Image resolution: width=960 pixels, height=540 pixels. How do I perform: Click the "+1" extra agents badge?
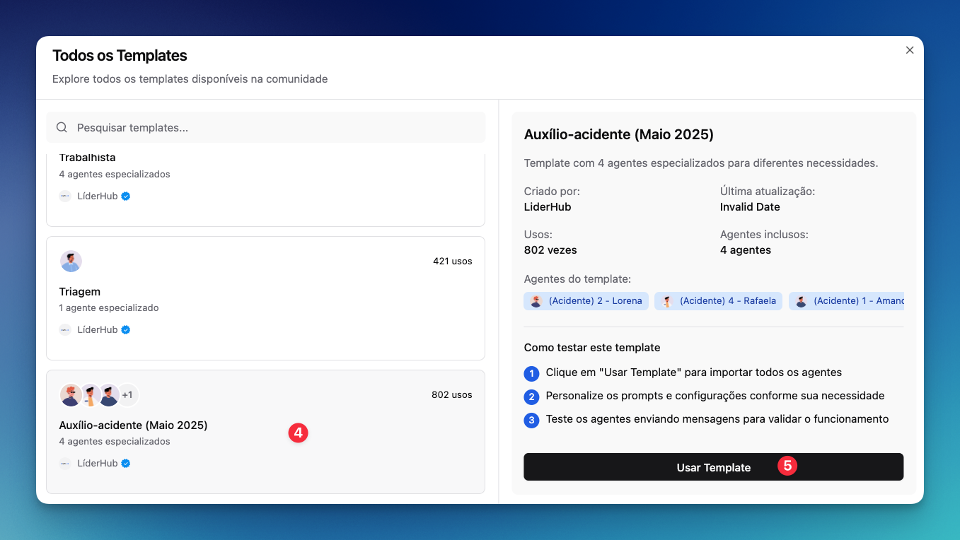click(x=127, y=395)
